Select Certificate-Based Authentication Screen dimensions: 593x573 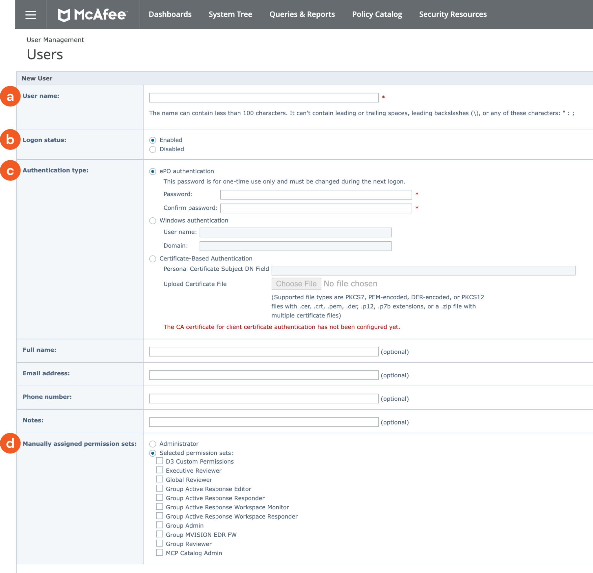(153, 259)
